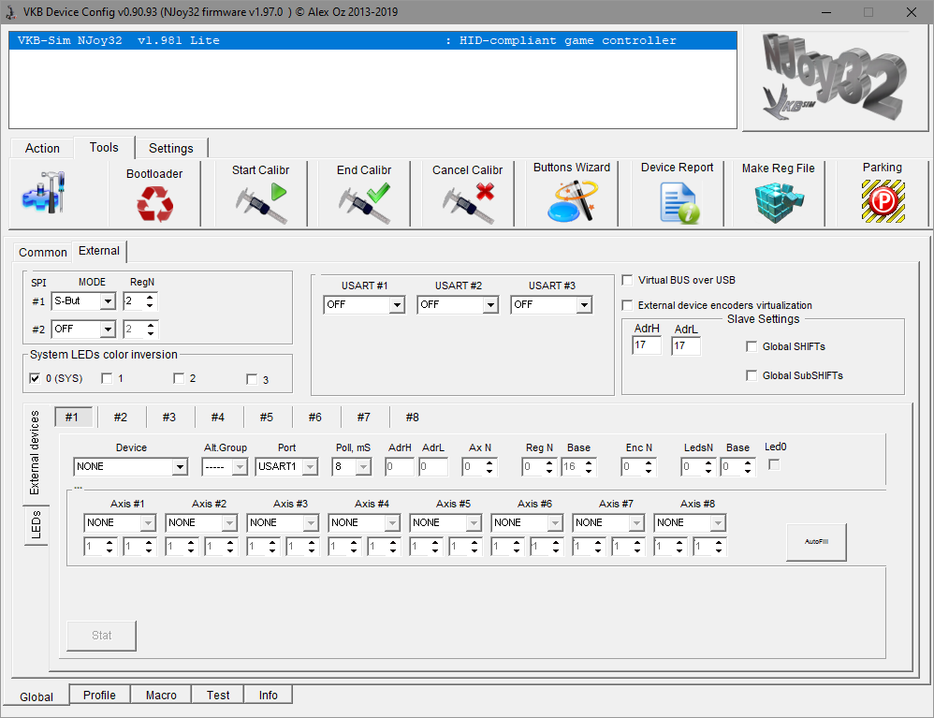Open the Alt.Group dropdown

[x=240, y=466]
